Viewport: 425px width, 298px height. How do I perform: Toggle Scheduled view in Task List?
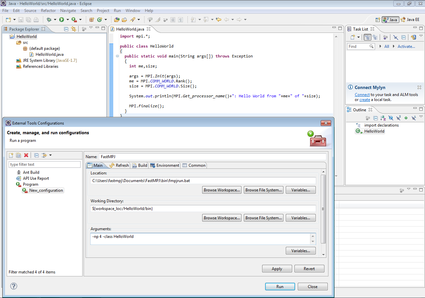(375, 37)
